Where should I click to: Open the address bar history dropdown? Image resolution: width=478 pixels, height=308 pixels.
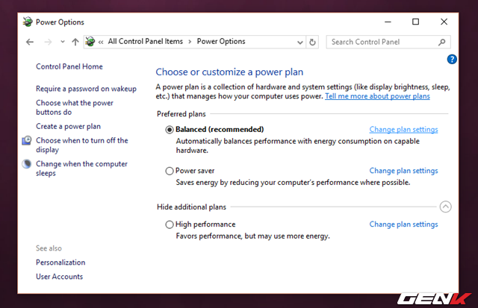(x=300, y=42)
